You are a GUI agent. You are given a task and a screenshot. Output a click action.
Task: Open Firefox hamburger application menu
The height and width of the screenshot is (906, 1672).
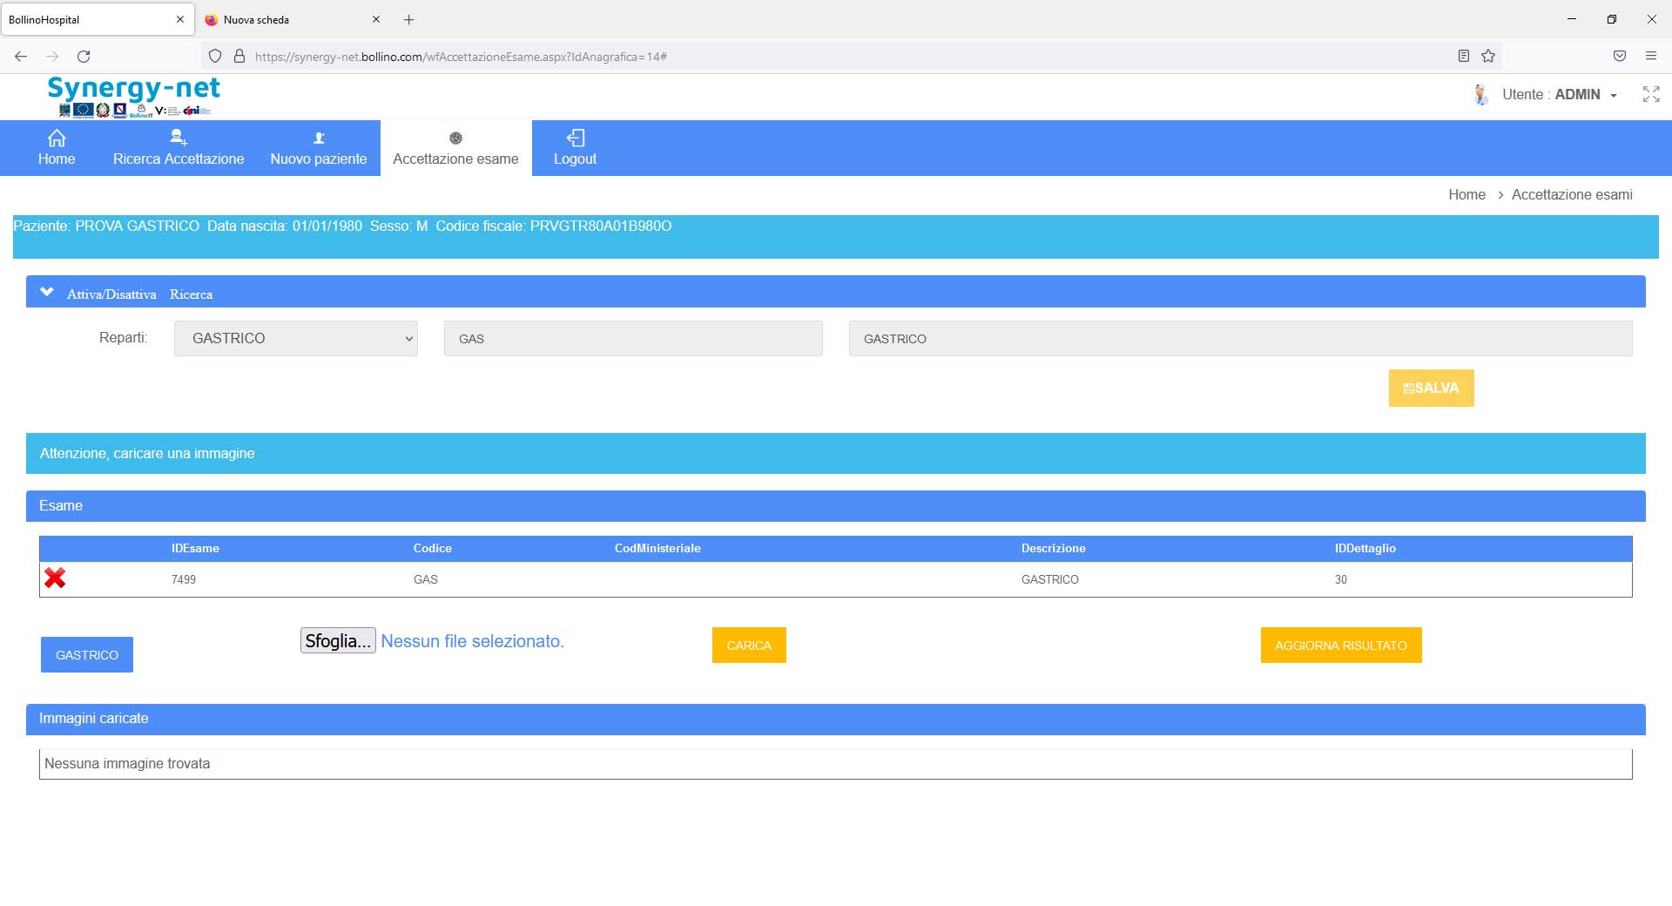[x=1650, y=56]
